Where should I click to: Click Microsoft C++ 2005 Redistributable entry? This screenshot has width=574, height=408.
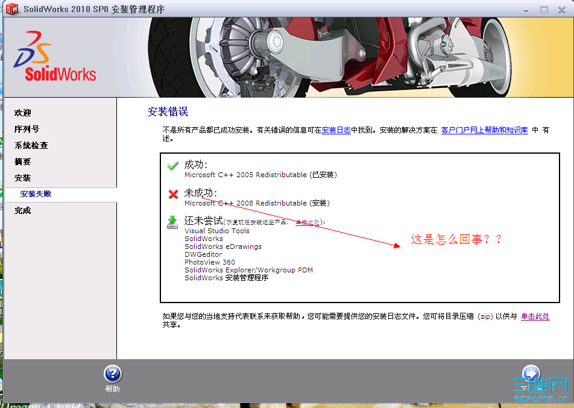pyautogui.click(x=260, y=175)
